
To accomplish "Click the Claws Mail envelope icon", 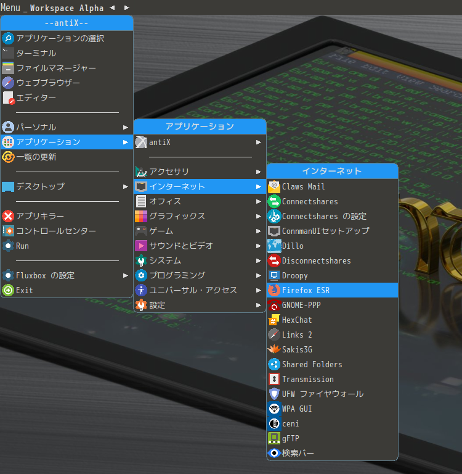I will point(274,186).
